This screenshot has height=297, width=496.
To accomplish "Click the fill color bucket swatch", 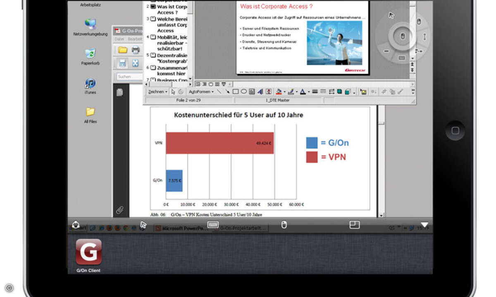I will pos(279,92).
